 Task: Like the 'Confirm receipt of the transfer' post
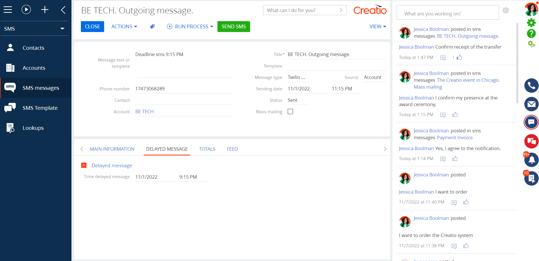pyautogui.click(x=459, y=57)
